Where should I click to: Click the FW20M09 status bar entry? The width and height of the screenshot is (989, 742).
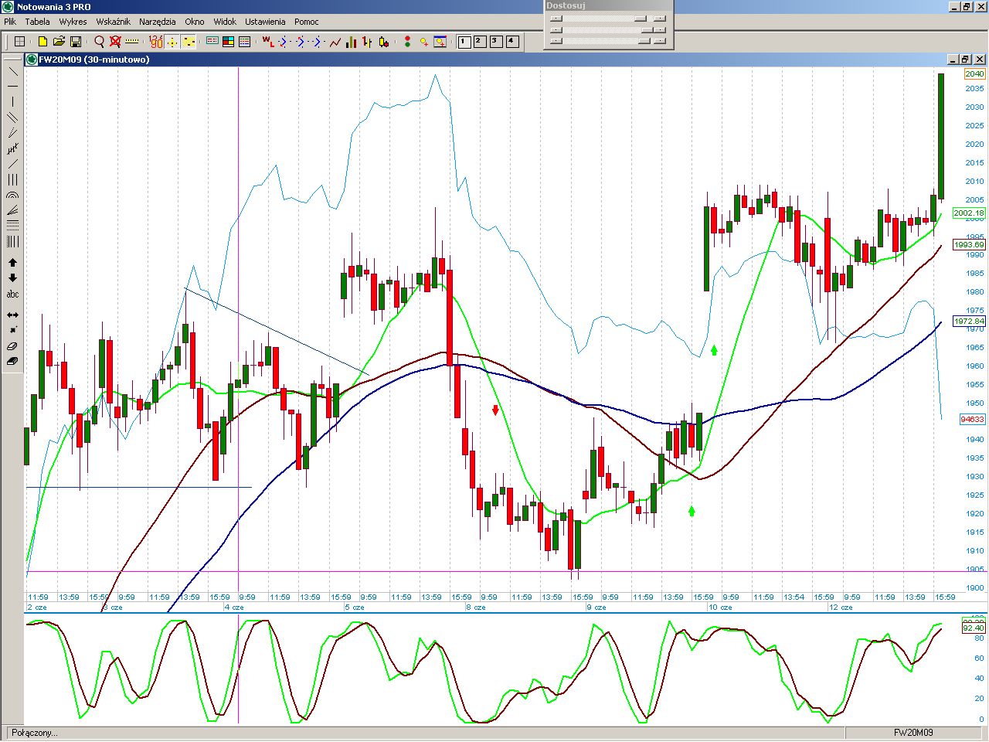pos(913,733)
